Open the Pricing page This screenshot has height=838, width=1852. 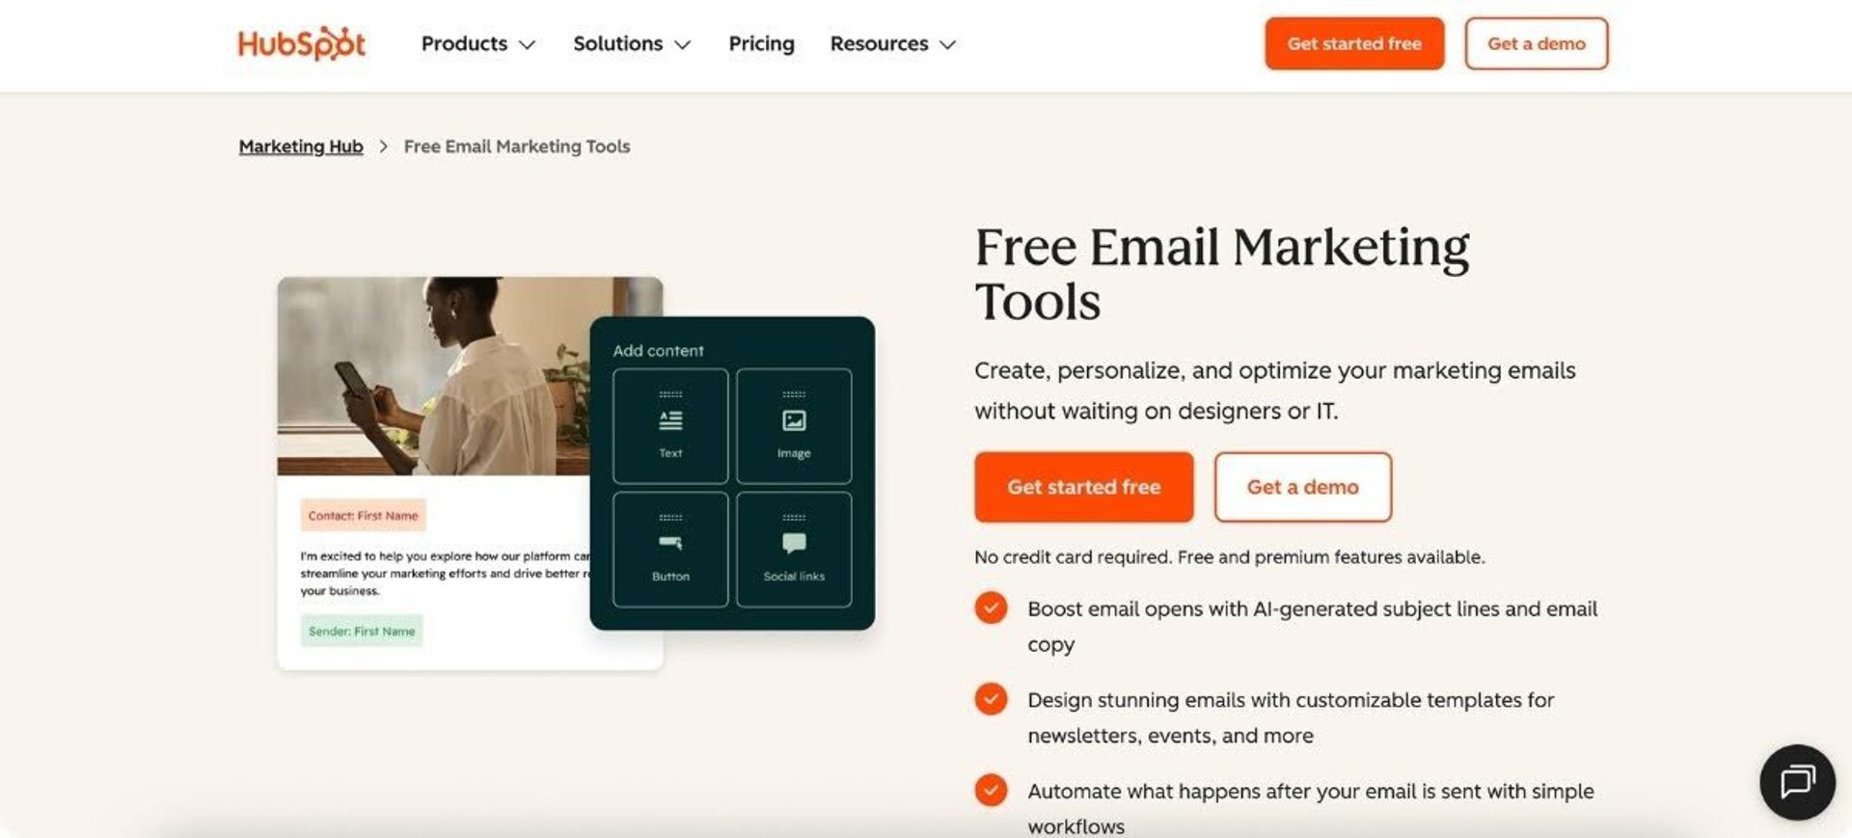point(761,43)
